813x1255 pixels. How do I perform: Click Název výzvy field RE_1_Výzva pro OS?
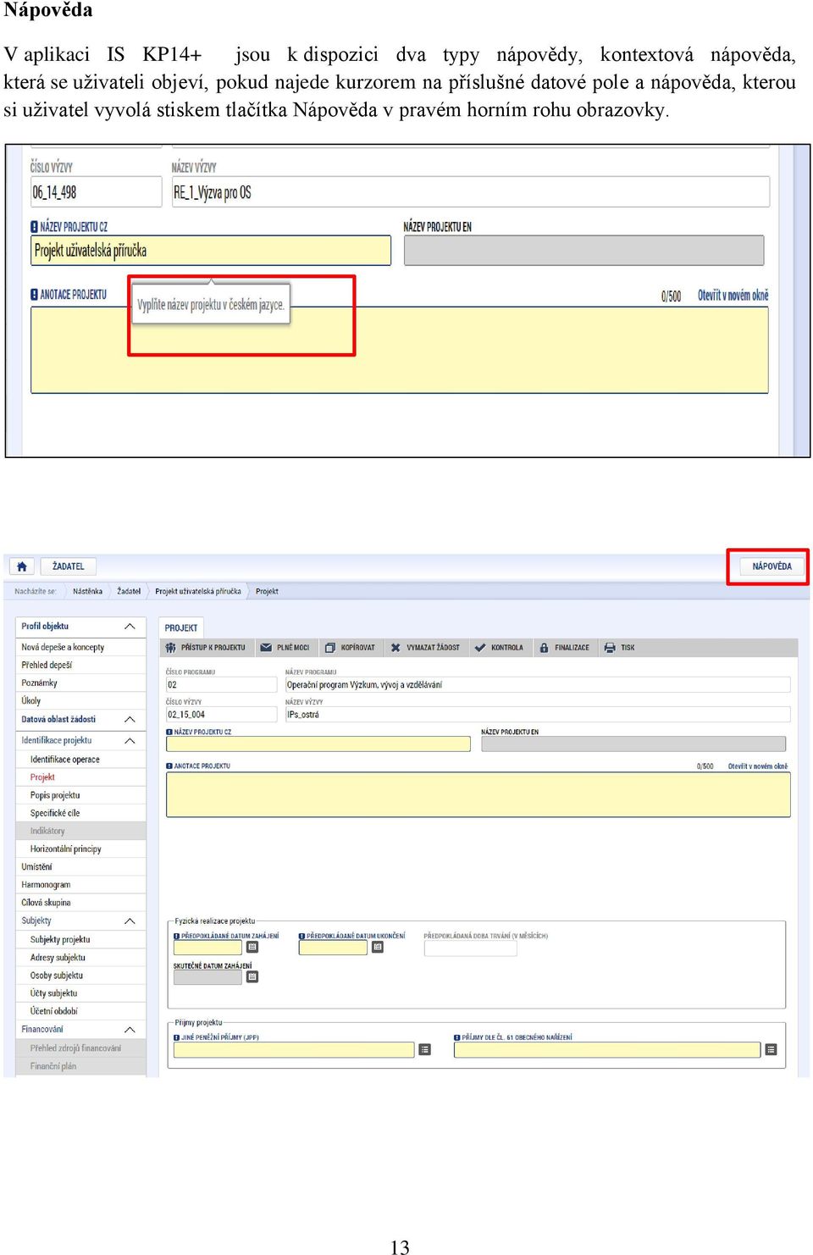tap(471, 192)
